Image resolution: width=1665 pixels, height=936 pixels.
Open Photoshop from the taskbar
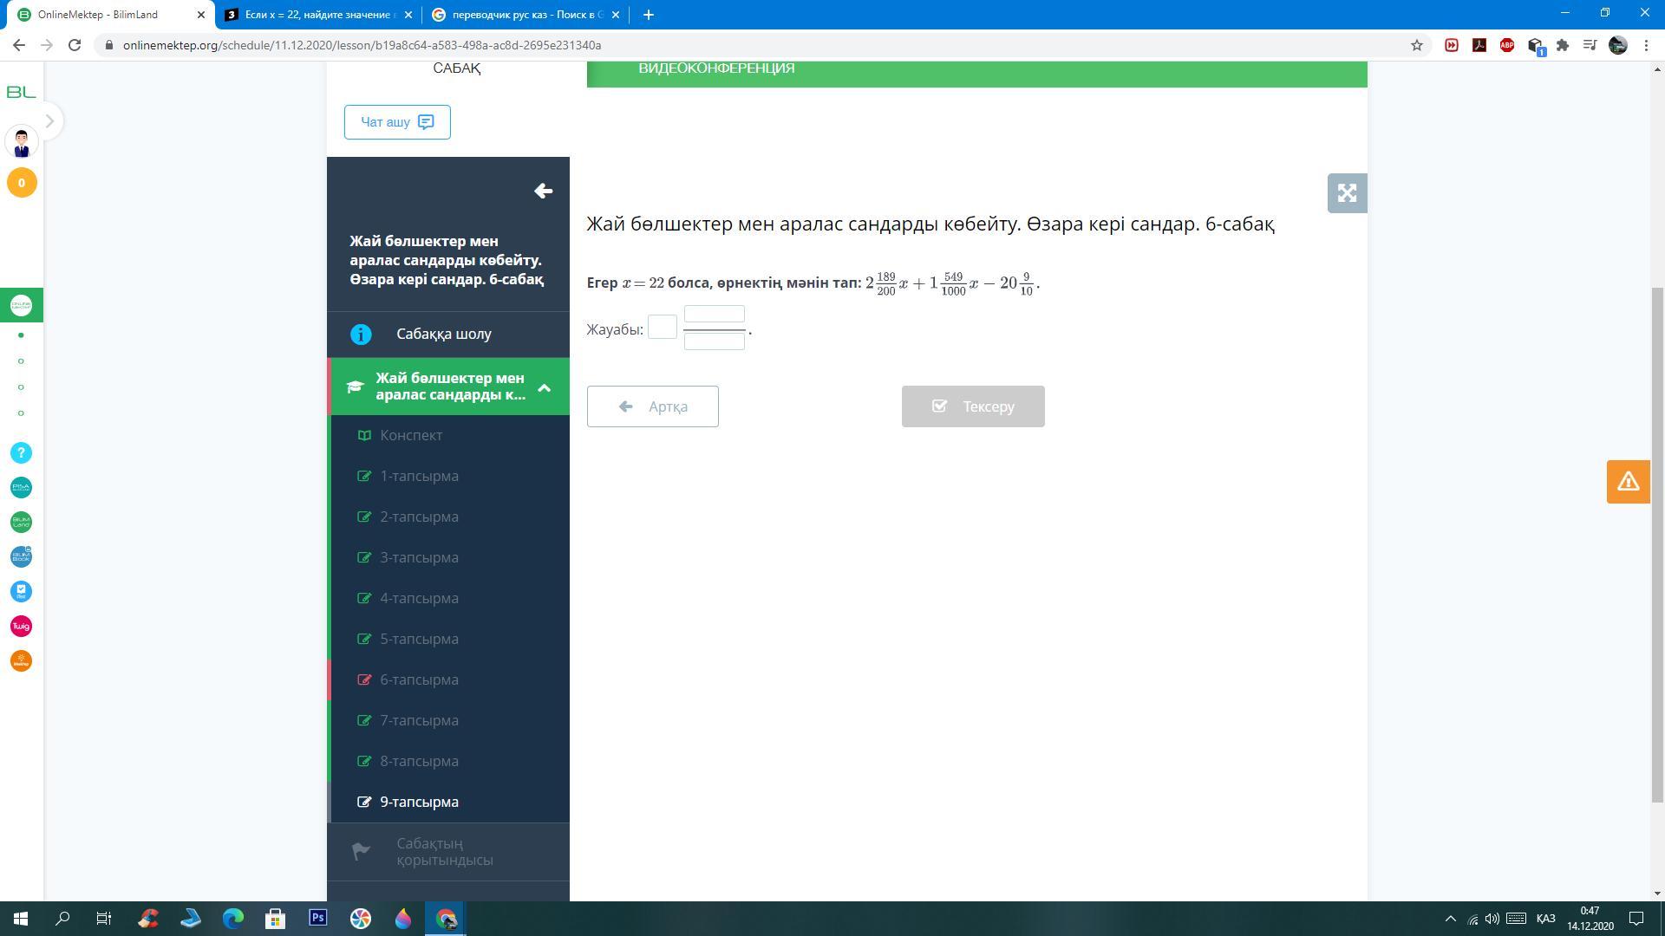tap(318, 918)
